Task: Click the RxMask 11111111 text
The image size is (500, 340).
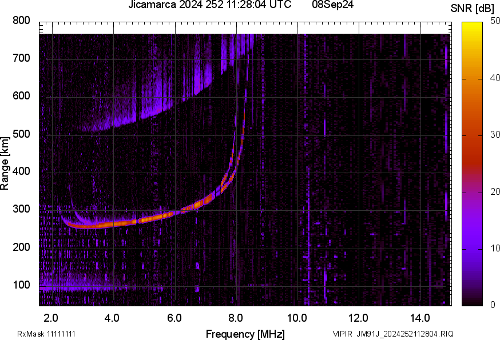Action: (46, 334)
